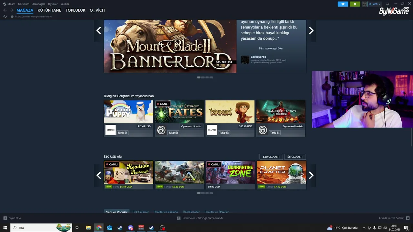Open Voicemeeter from taskbar
Viewport: 413px width, 232px height.
tap(141, 228)
